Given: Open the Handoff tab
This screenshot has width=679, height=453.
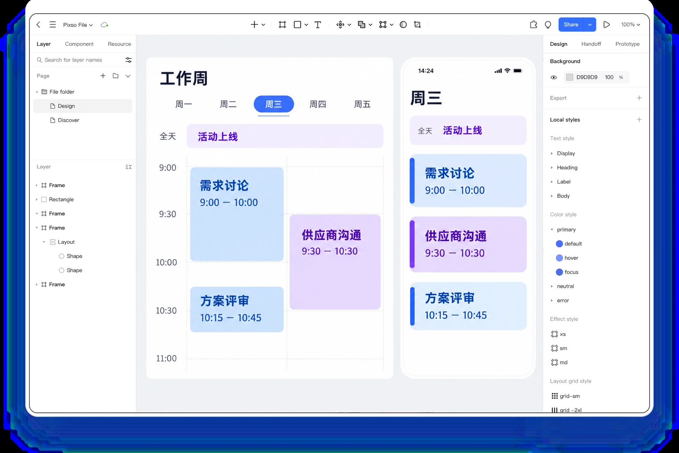Looking at the screenshot, I should click(x=591, y=44).
